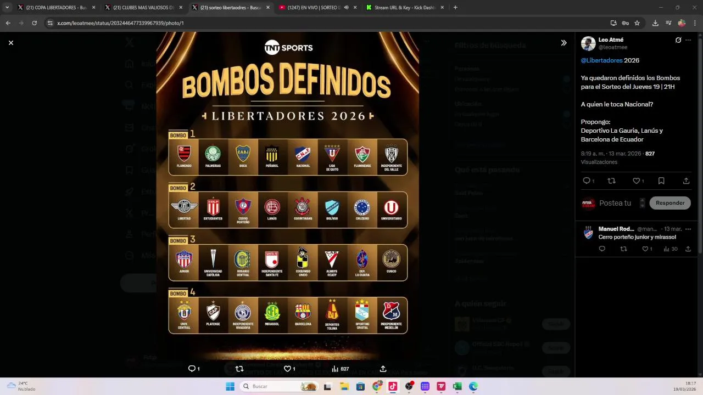703x395 pixels.
Task: Reload the current page
Action: 34,23
